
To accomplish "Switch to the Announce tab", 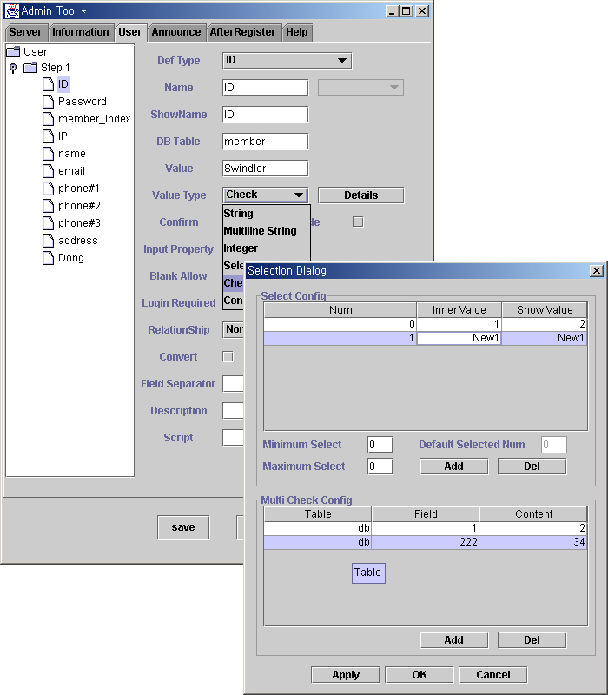I will pos(176,32).
